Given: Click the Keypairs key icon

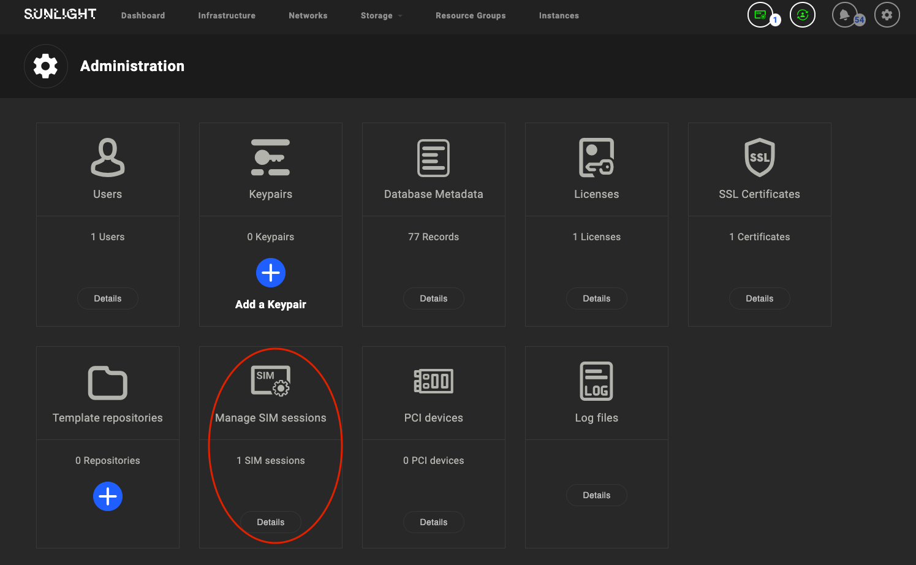Looking at the screenshot, I should [271, 157].
